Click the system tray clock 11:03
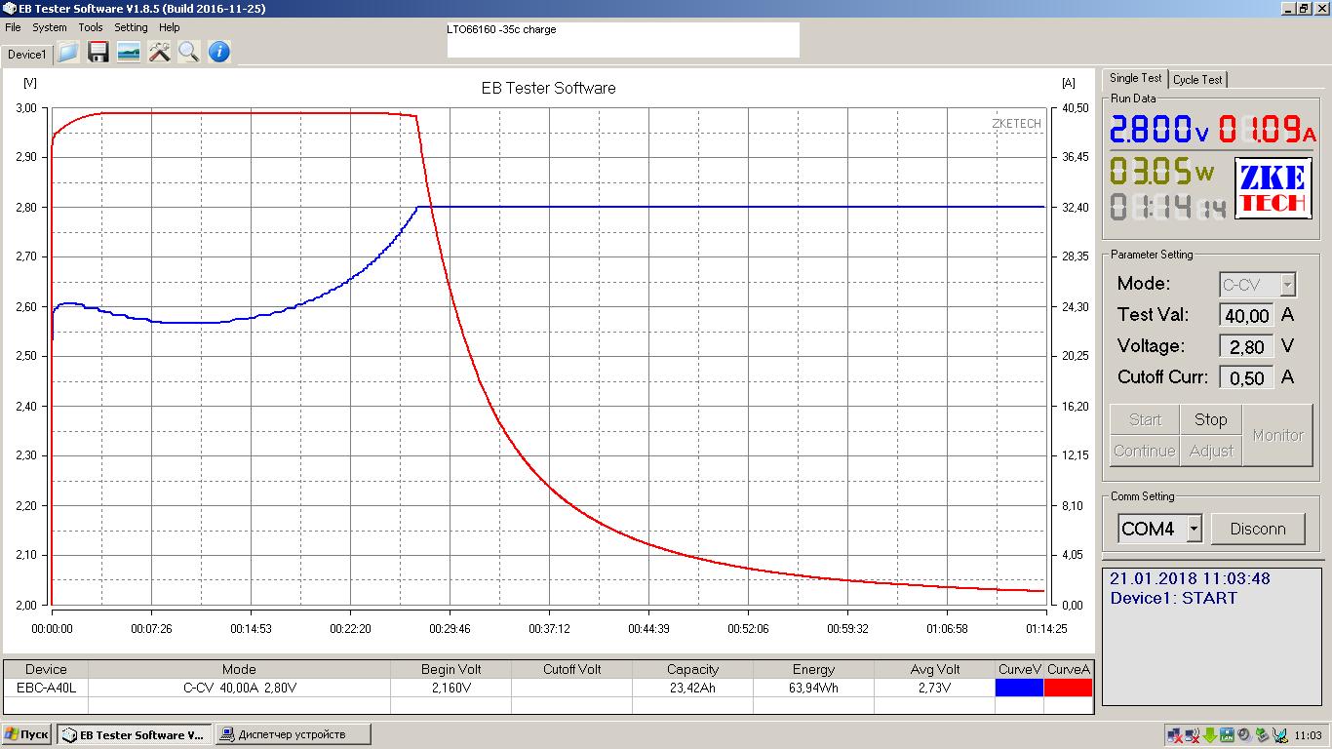This screenshot has height=749, width=1332. (1309, 735)
